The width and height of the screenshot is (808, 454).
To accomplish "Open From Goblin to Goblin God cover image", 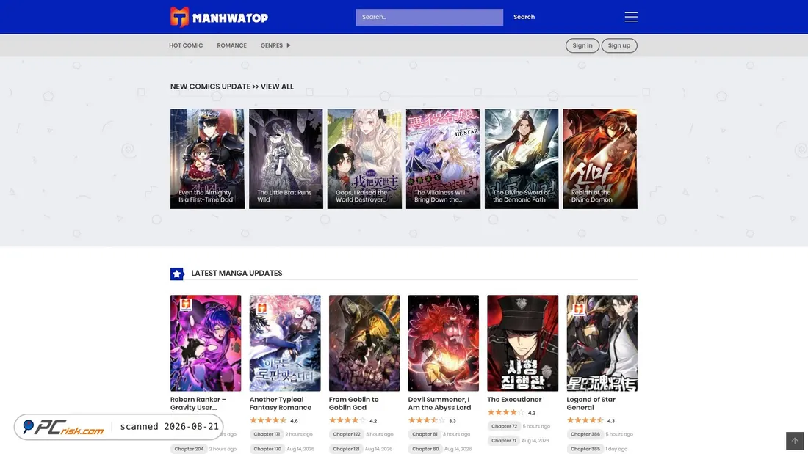I will tap(364, 343).
